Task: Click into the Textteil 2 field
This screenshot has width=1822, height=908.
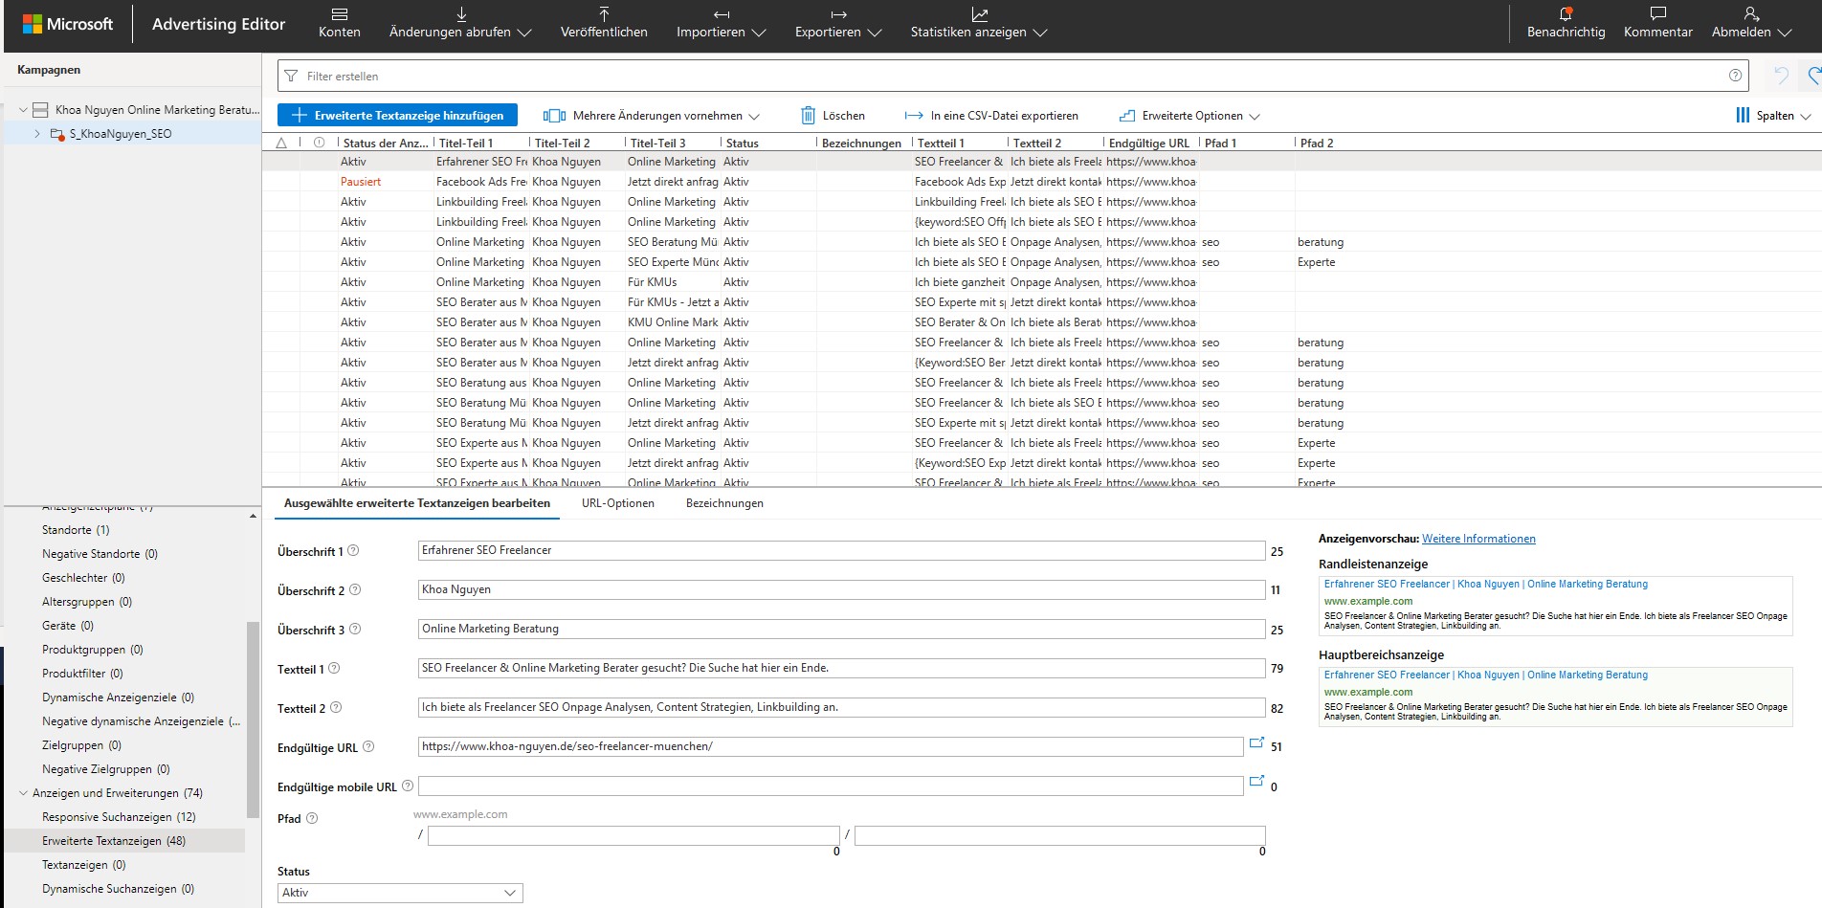Action: [x=841, y=707]
